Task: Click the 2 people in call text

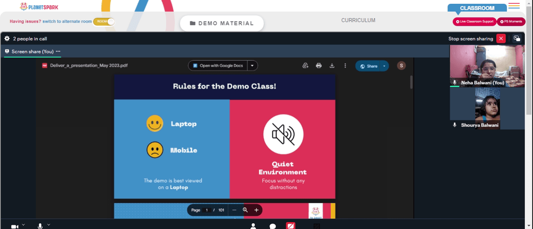Action: pyautogui.click(x=30, y=39)
